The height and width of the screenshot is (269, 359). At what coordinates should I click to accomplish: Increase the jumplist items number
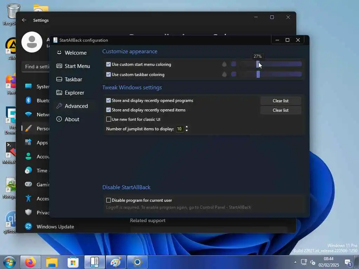click(187, 127)
